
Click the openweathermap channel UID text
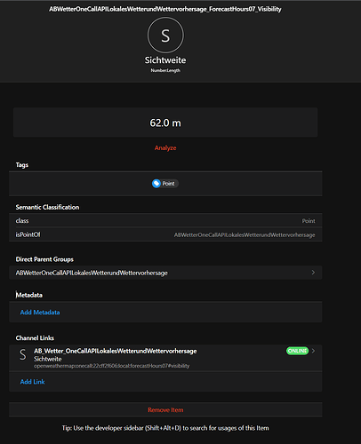pos(112,366)
